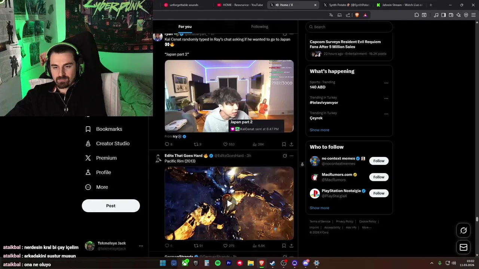The height and width of the screenshot is (269, 479).
Task: View analytics of post with 26K views
Action: [x=258, y=144]
